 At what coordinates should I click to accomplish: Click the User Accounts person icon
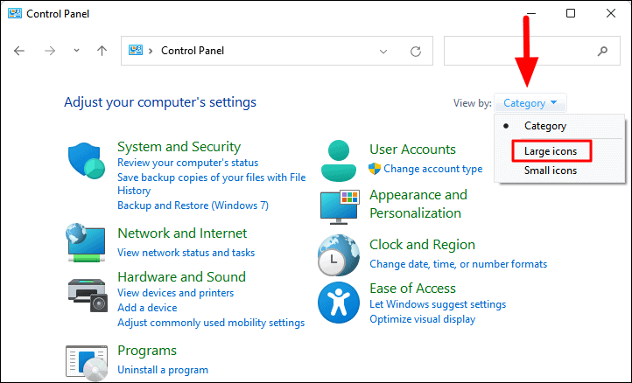339,161
